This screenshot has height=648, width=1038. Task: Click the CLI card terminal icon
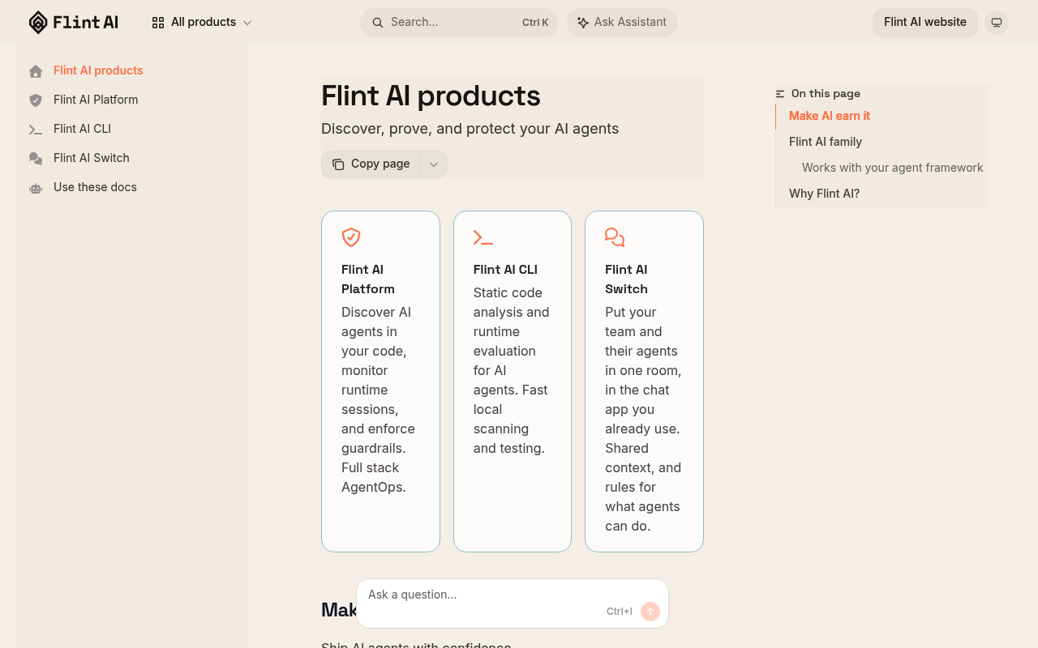(x=483, y=237)
